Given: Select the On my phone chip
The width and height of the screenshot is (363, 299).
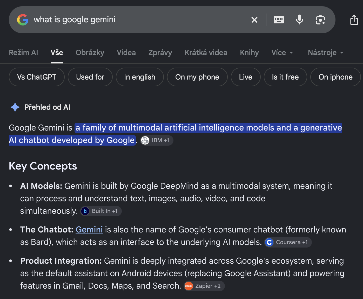Looking at the screenshot, I should 197,77.
